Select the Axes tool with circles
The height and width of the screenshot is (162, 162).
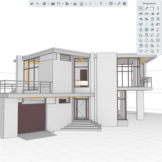coord(147,8)
